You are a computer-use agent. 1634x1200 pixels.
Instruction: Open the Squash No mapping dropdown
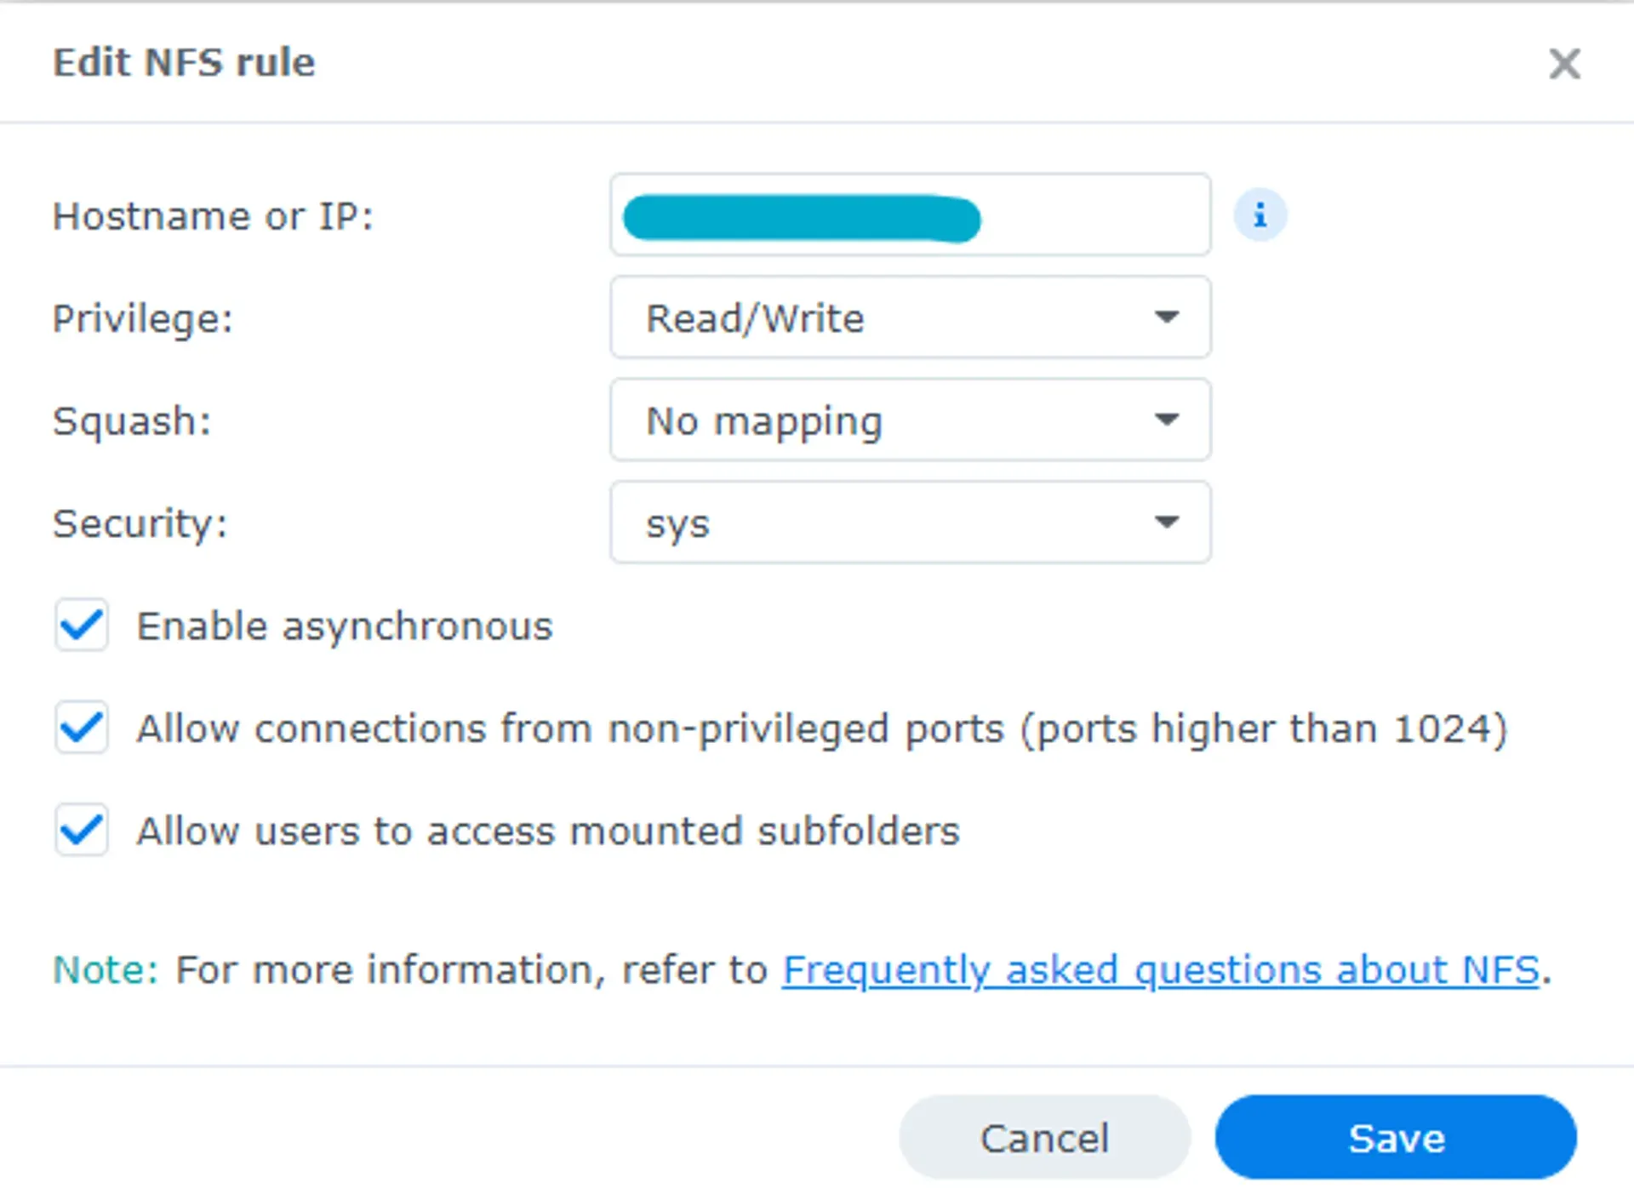tap(911, 420)
